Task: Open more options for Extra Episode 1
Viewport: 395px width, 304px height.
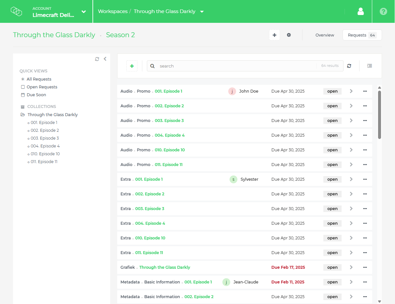Action: (x=365, y=179)
